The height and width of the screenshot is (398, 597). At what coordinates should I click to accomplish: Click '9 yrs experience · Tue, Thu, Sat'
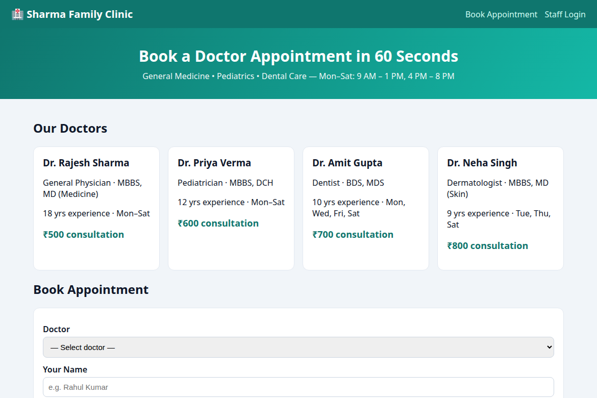coord(499,219)
